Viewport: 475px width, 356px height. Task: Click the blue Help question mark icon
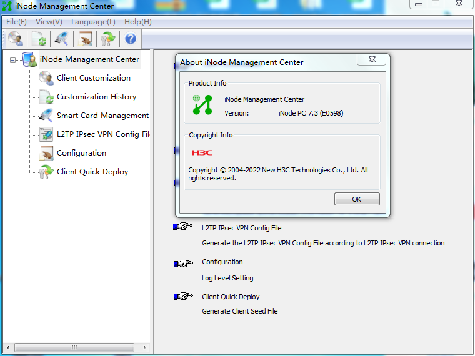pos(131,39)
